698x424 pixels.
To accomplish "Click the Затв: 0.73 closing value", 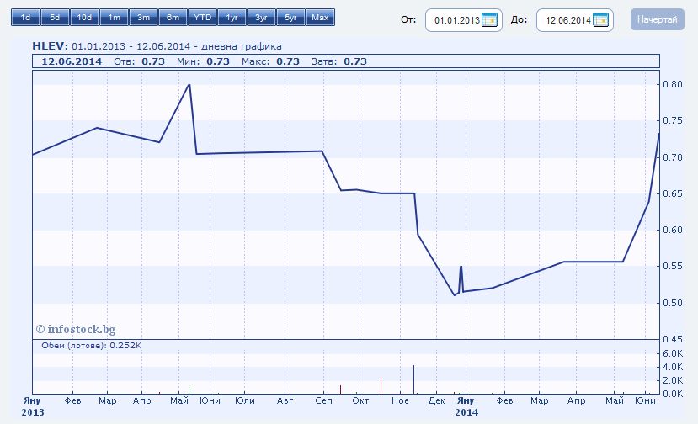I will (x=339, y=61).
